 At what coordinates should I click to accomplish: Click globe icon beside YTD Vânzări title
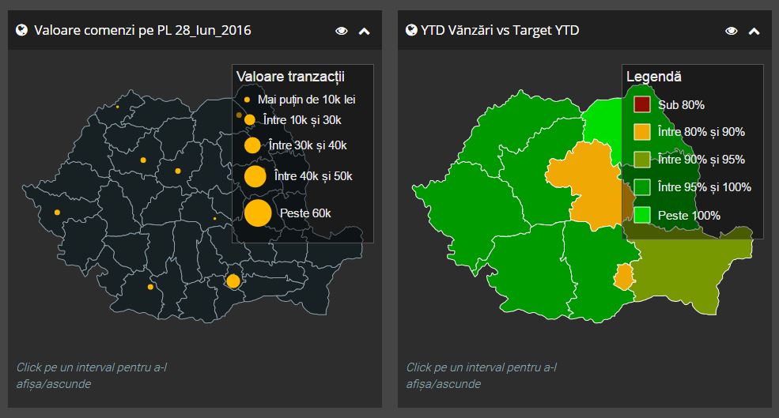[x=411, y=31]
